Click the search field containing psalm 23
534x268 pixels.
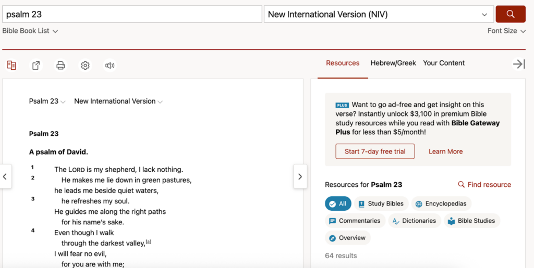pos(132,14)
